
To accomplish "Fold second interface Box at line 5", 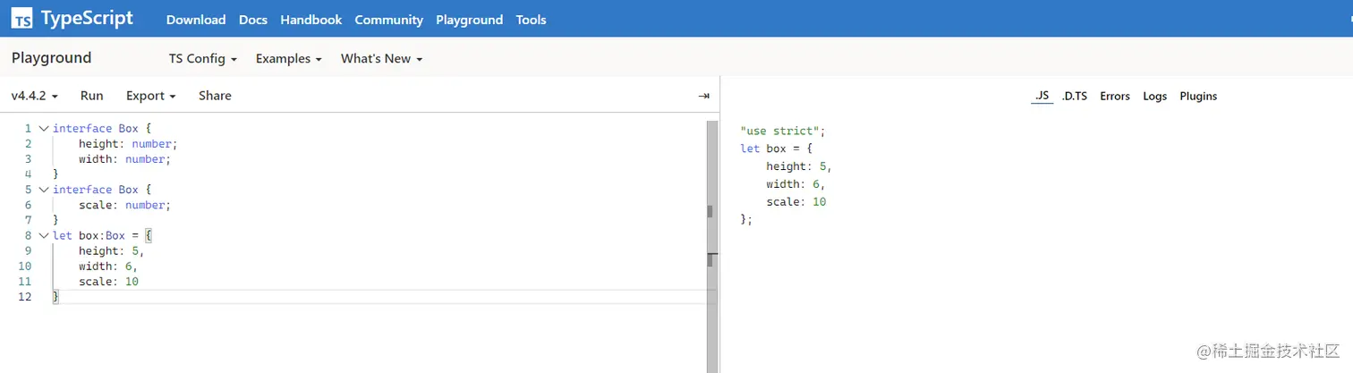I will tap(43, 190).
